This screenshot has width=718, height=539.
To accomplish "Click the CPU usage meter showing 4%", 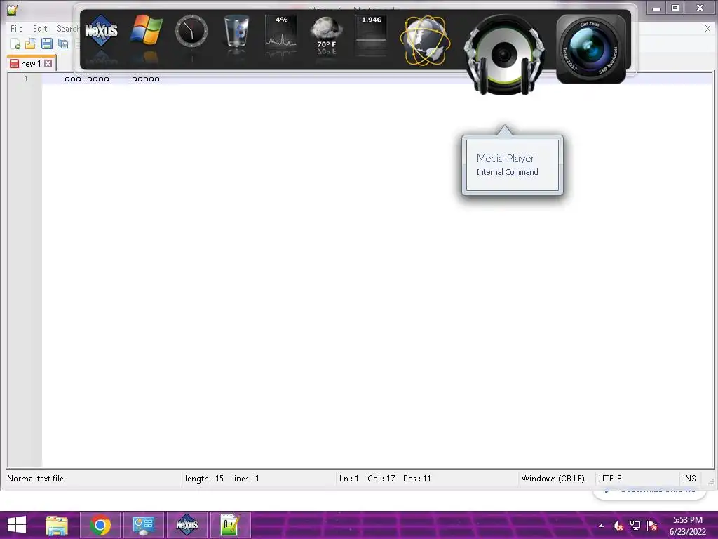I will coord(281,31).
